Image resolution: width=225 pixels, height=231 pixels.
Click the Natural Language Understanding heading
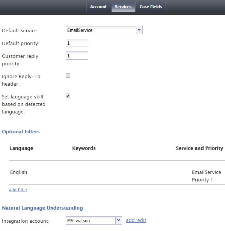[x=42, y=208]
